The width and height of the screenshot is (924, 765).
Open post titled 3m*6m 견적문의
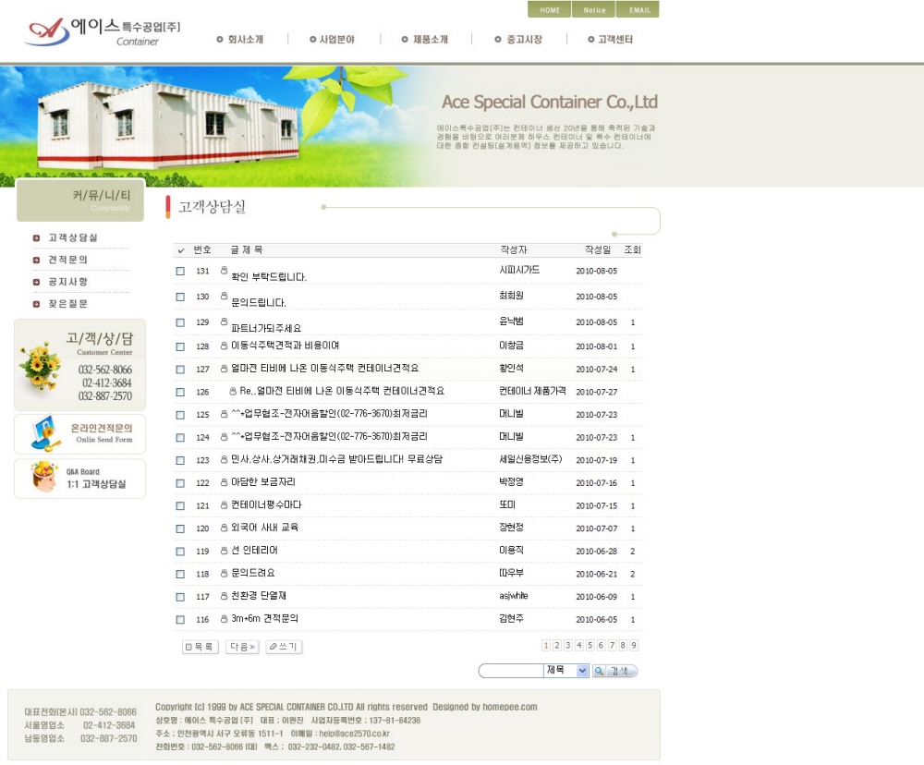point(264,619)
